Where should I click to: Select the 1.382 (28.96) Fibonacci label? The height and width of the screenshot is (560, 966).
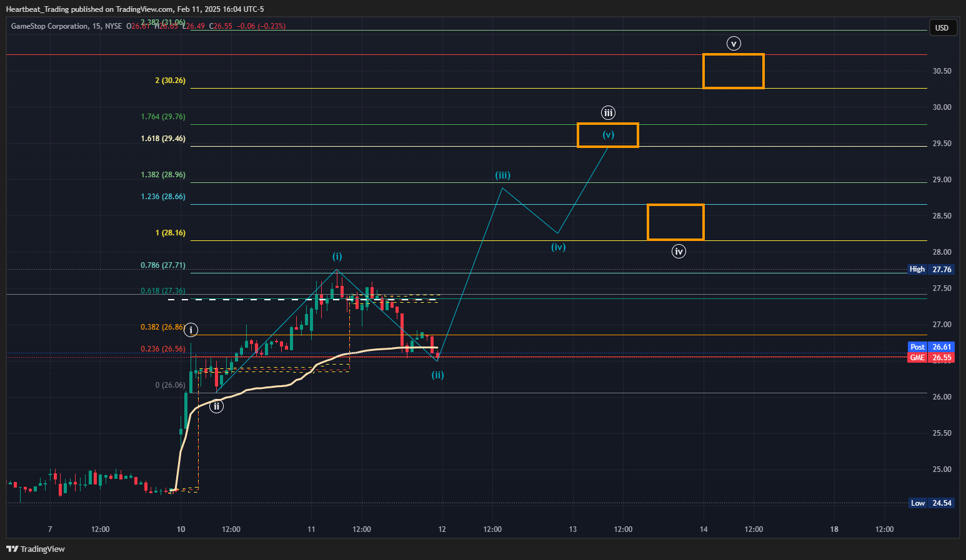(x=163, y=175)
